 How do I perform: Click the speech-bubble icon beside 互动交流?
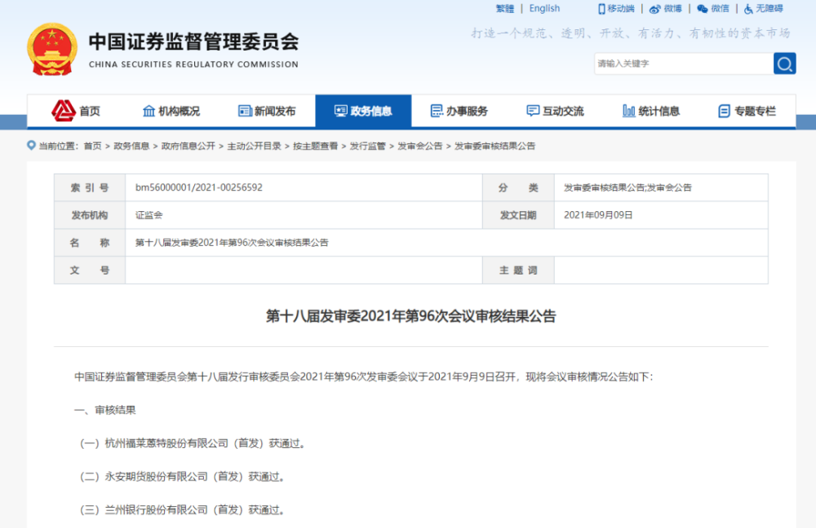(x=531, y=109)
